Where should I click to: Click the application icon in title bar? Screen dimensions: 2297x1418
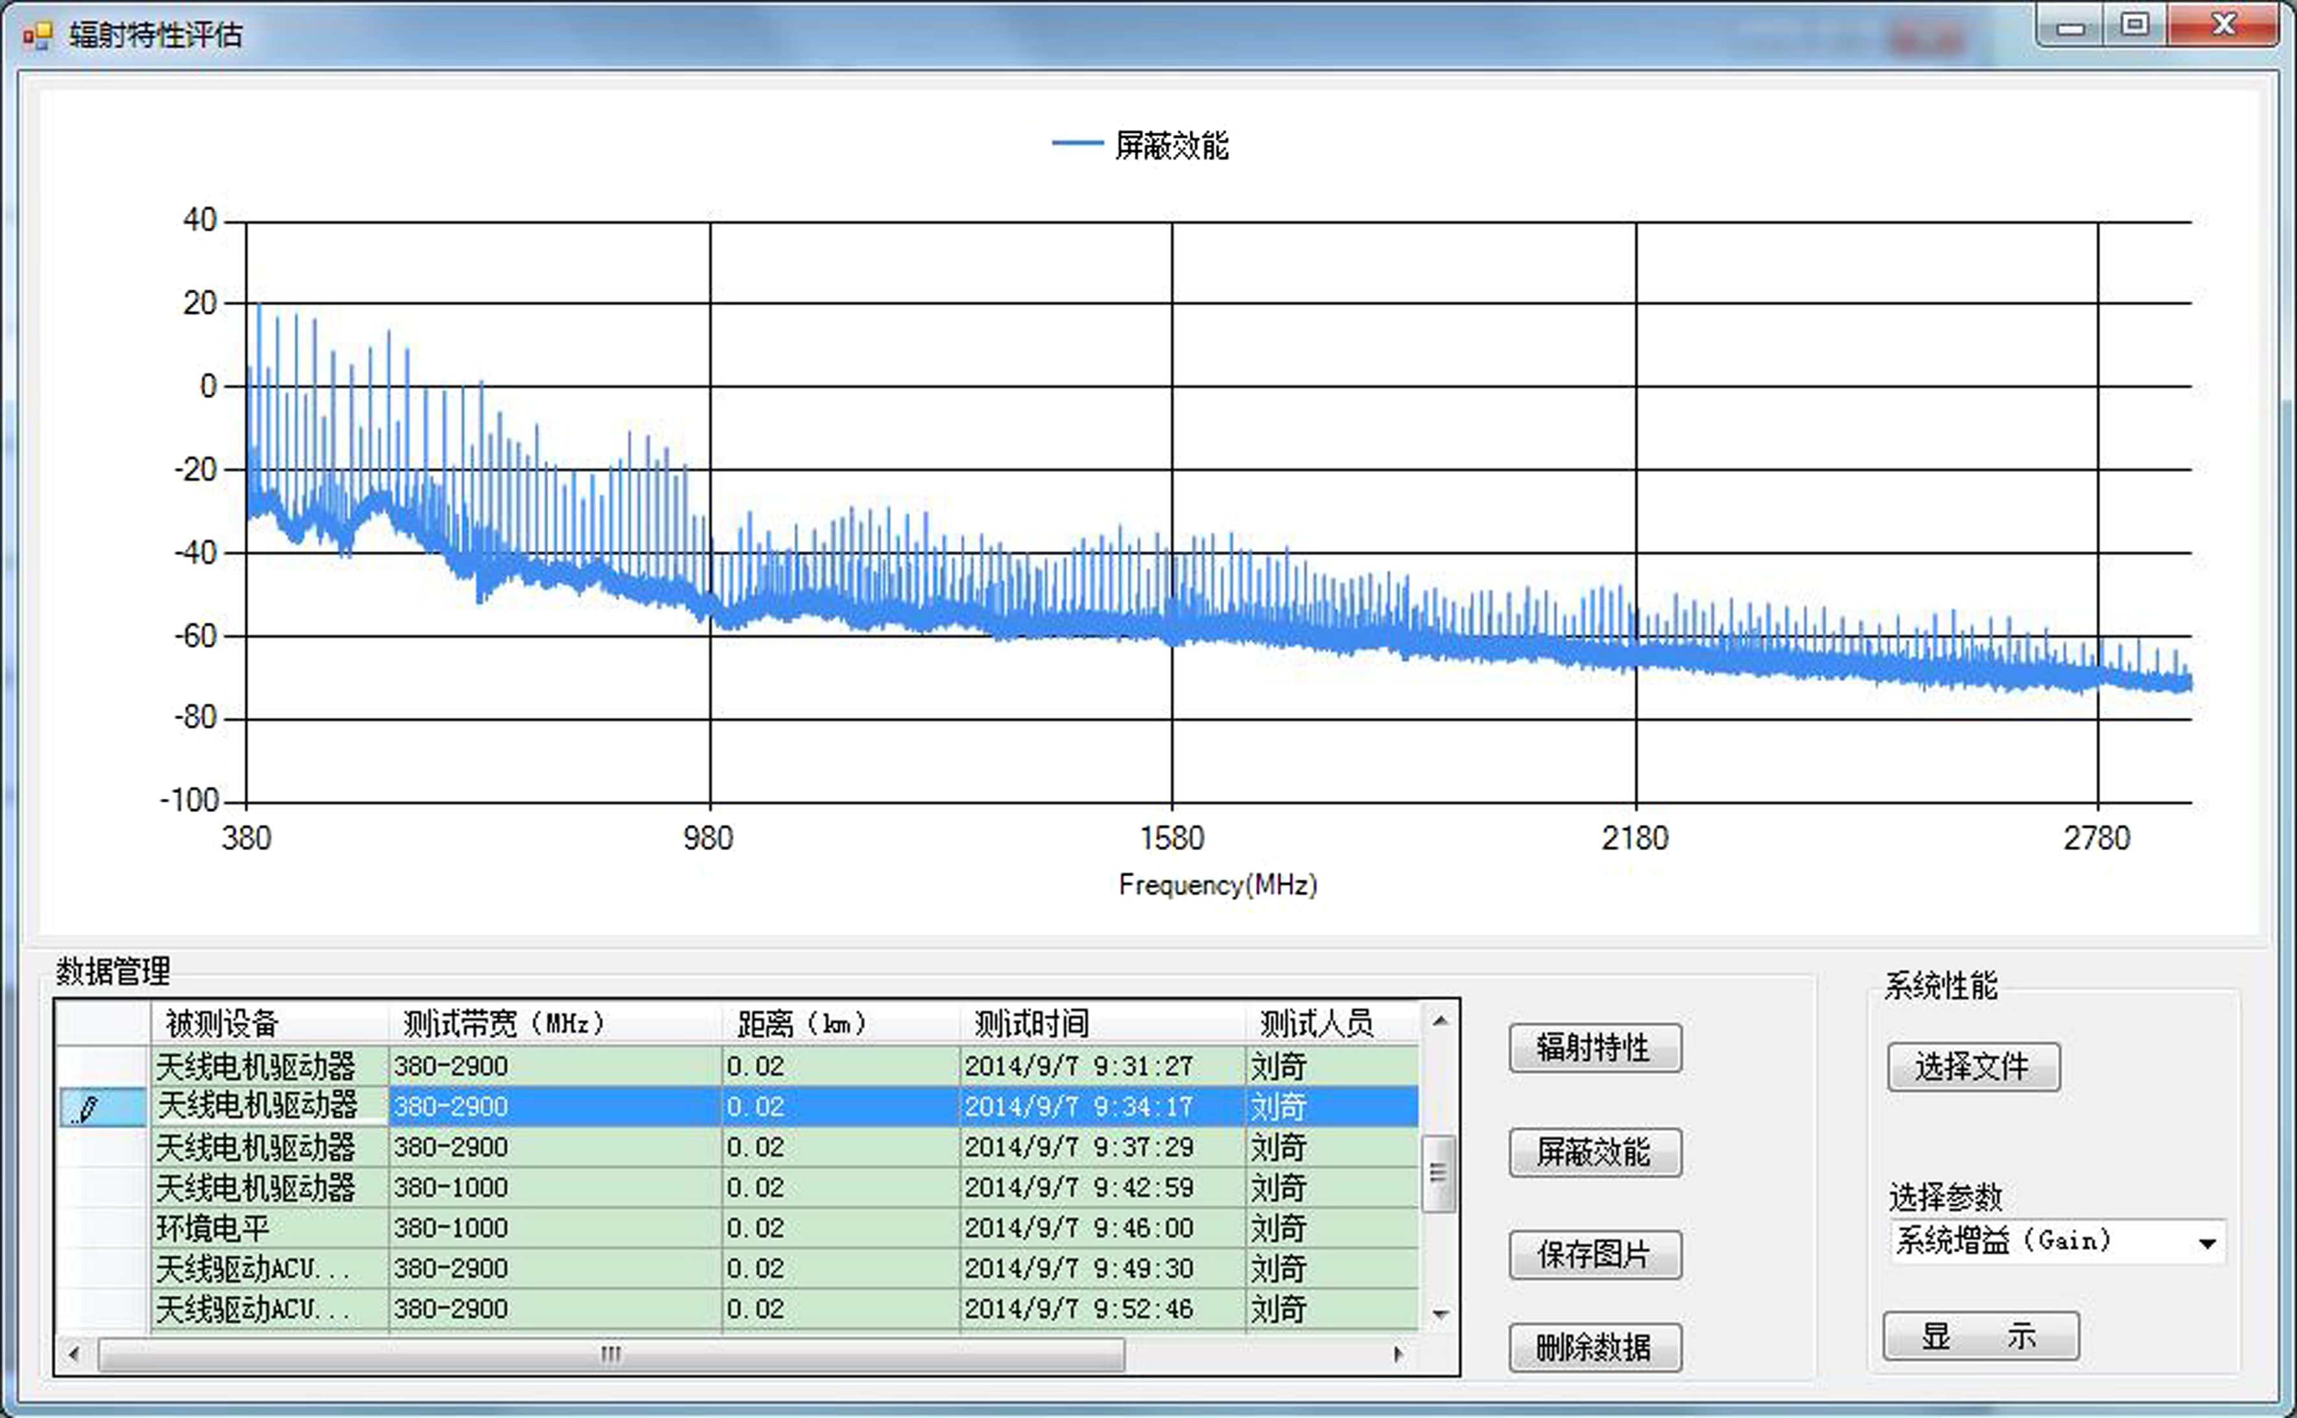[36, 36]
